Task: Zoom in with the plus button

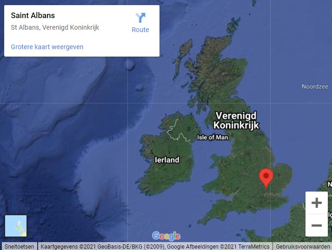Action: click(x=317, y=203)
